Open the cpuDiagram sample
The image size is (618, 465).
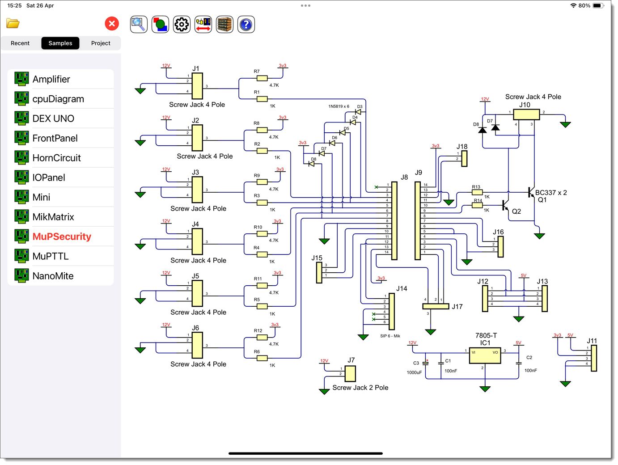(x=61, y=99)
